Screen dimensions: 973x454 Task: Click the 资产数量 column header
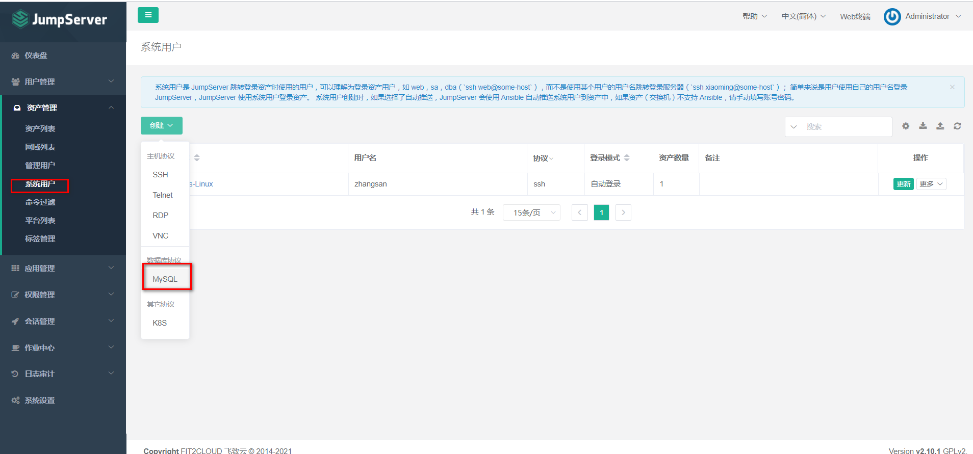674,158
